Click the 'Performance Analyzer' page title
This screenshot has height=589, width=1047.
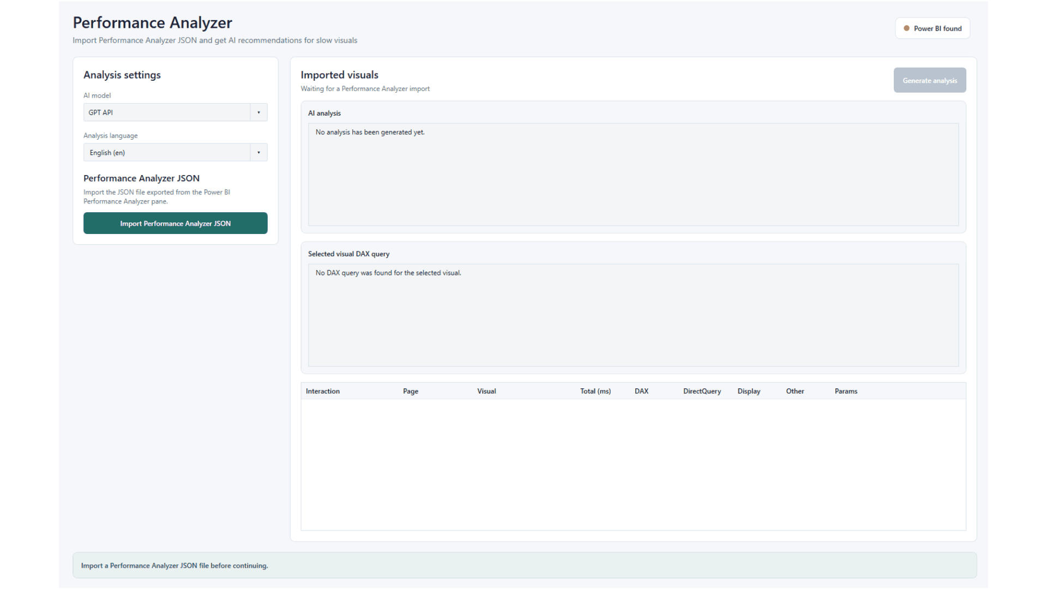153,22
